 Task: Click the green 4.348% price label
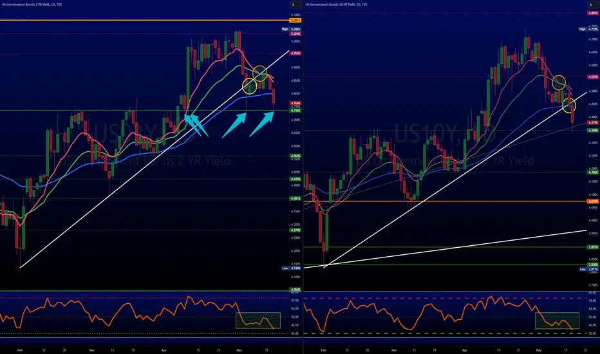pyautogui.click(x=593, y=131)
